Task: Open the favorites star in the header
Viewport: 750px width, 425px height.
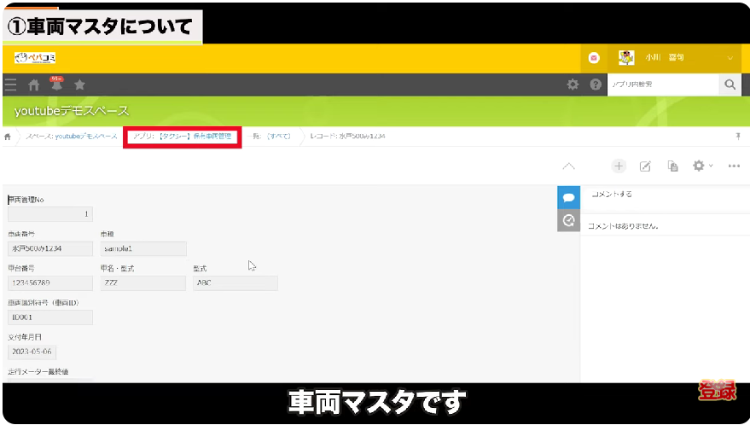Action: 79,84
